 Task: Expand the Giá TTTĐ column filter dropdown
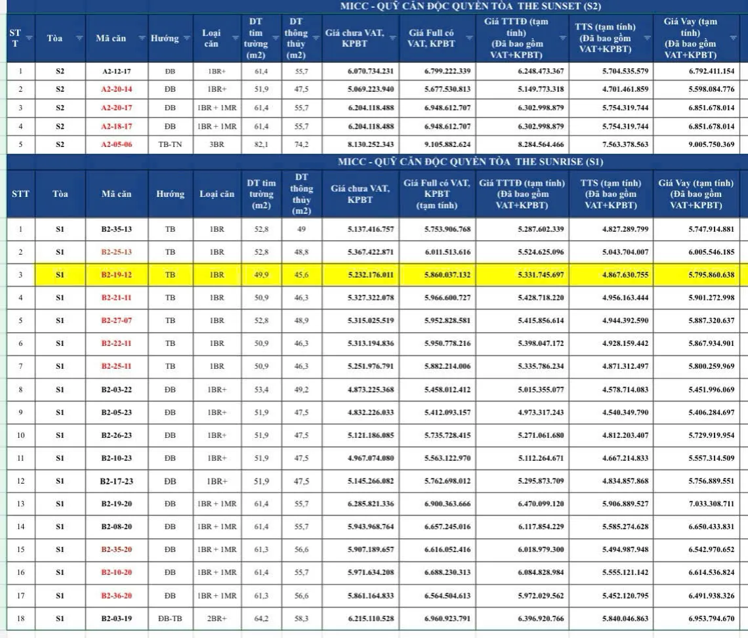click(x=562, y=38)
